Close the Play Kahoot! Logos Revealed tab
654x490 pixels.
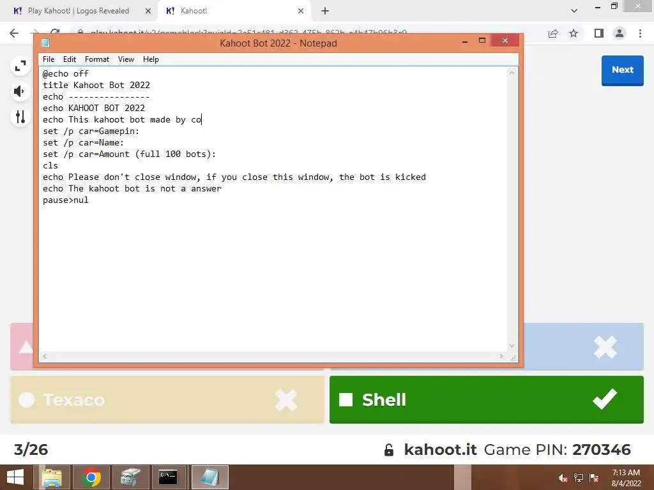coord(148,11)
